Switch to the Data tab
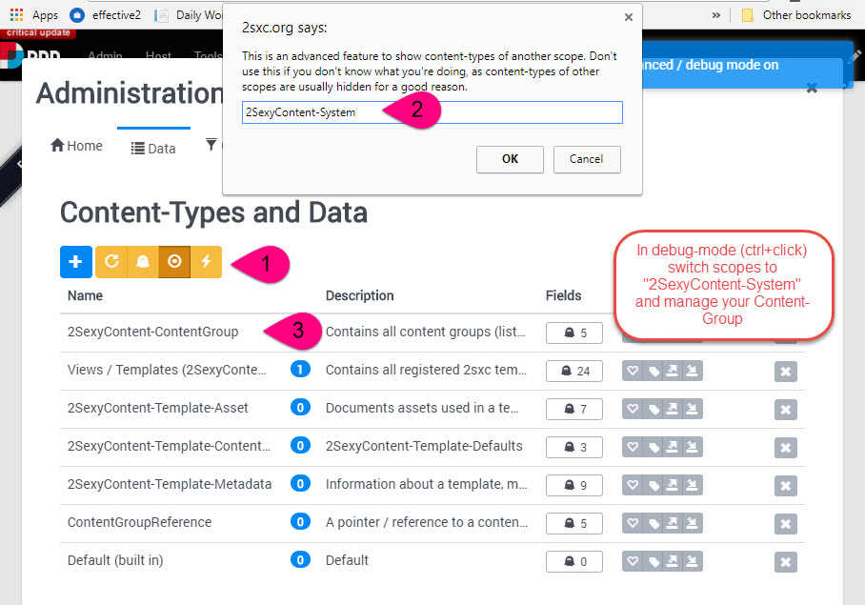 (x=154, y=149)
